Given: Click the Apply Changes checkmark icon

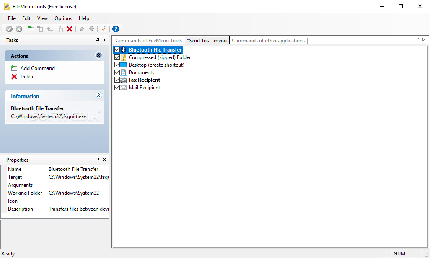Looking at the screenshot, I should (x=9, y=29).
